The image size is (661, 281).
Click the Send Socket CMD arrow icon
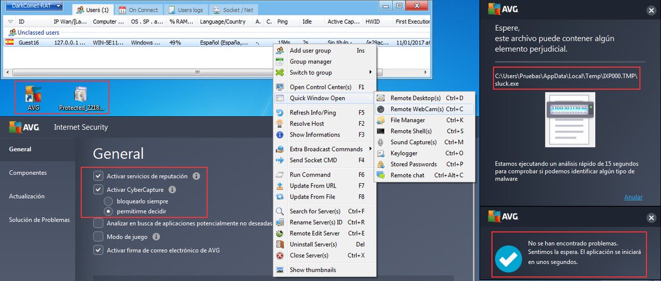tap(280, 160)
